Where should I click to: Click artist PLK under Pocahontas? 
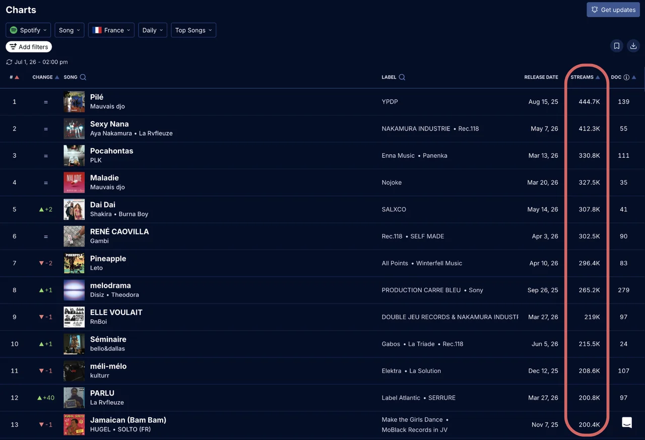(96, 160)
